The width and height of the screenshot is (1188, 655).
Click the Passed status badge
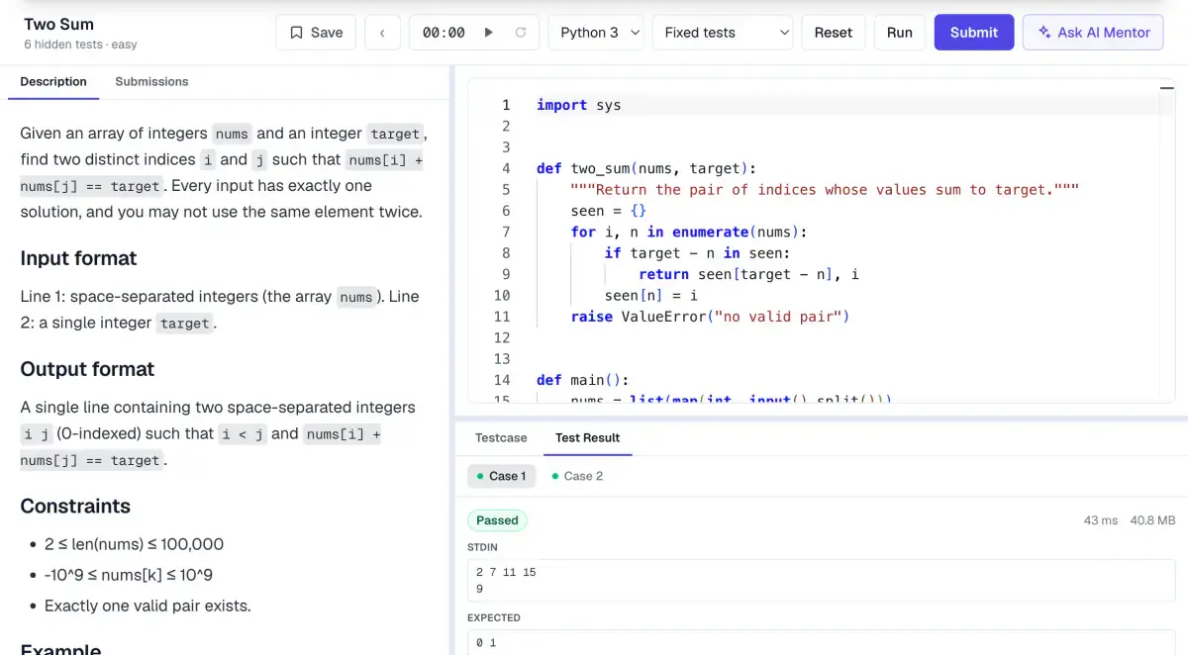[497, 520]
